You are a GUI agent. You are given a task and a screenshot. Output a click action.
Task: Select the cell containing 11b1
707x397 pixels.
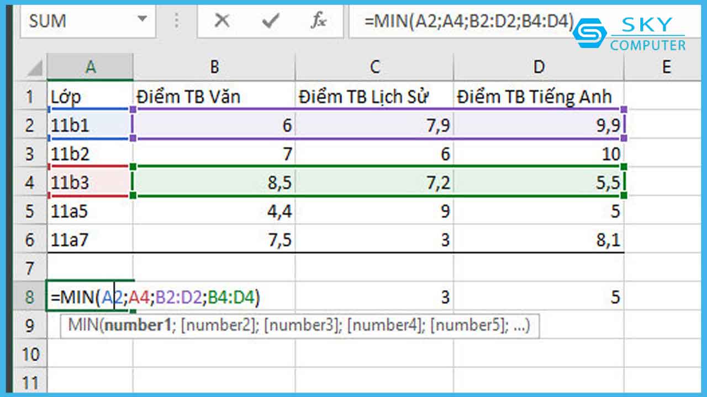tap(90, 125)
